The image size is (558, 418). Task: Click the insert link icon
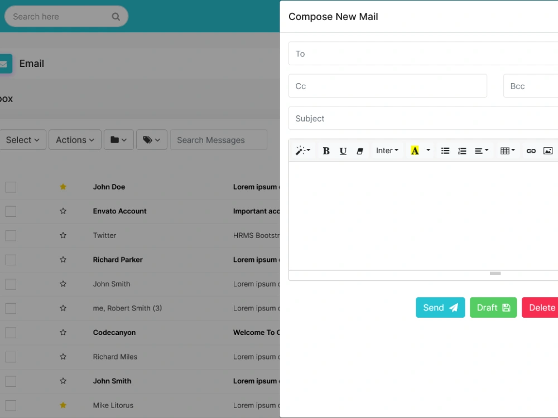pyautogui.click(x=531, y=150)
